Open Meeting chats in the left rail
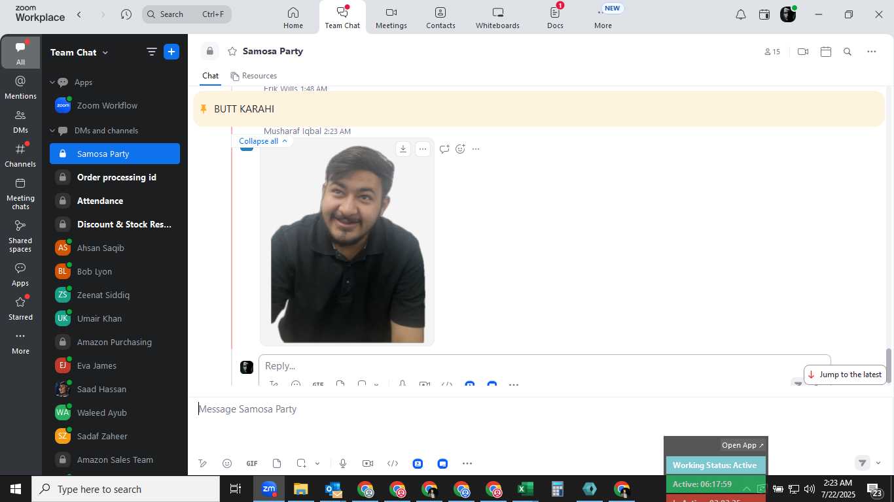This screenshot has height=502, width=894. (x=20, y=193)
